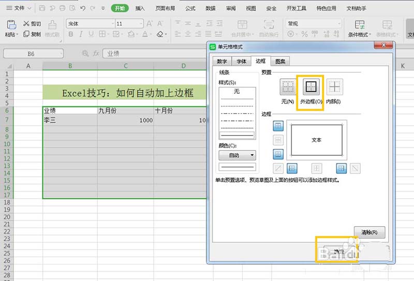Toggle the right border button in dialog

pos(341,168)
